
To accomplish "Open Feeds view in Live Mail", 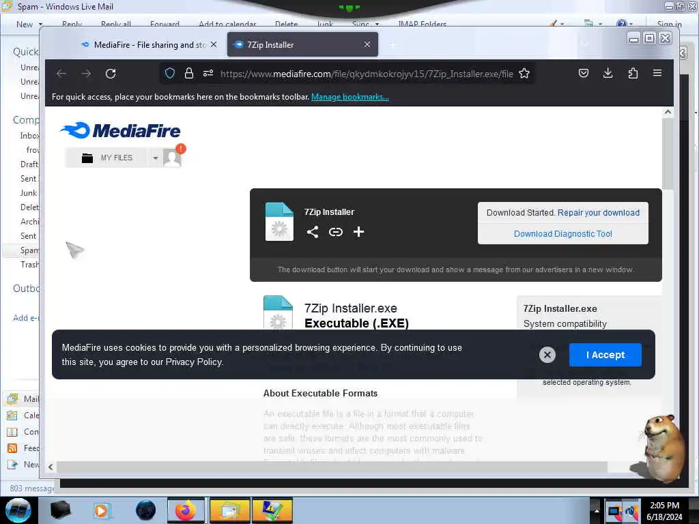I will click(x=23, y=448).
